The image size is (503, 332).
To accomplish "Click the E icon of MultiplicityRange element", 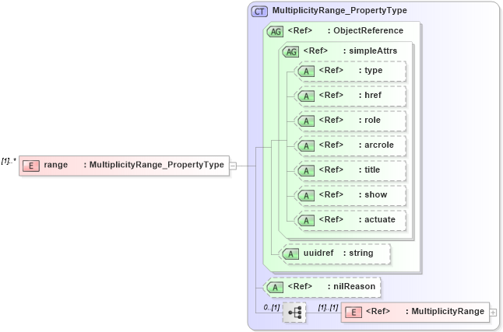I will click(354, 312).
